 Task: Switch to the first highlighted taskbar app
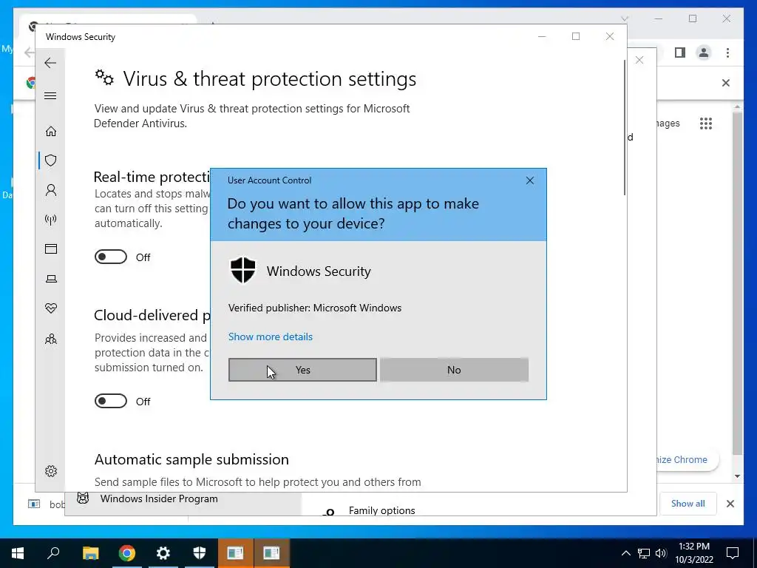[235, 553]
